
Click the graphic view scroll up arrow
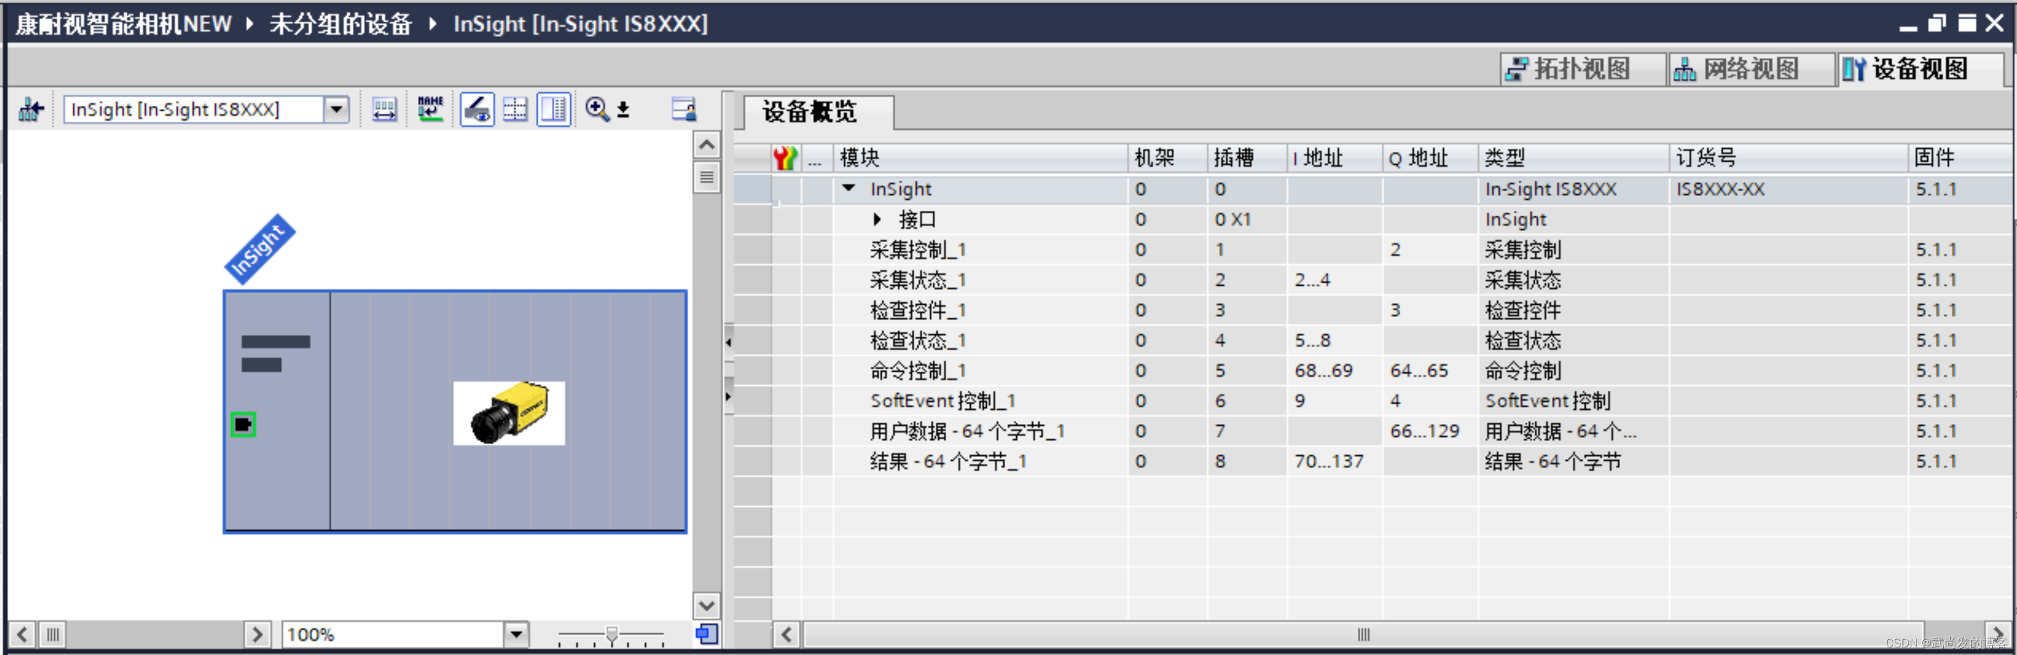(707, 146)
